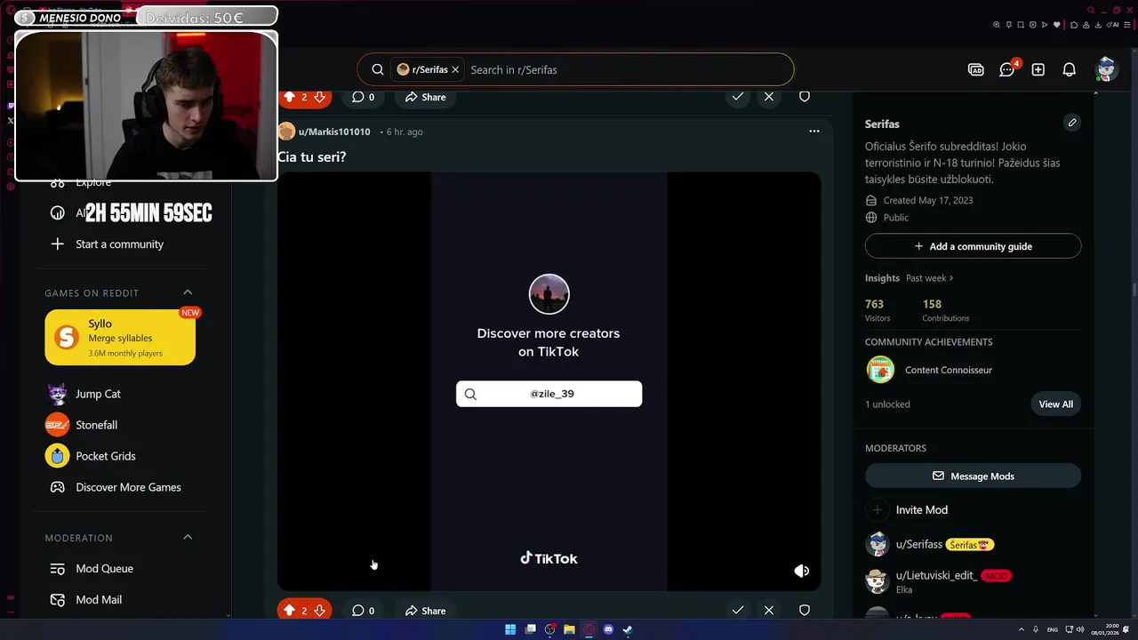Click the browser send flow arrow icon

coord(1045,25)
